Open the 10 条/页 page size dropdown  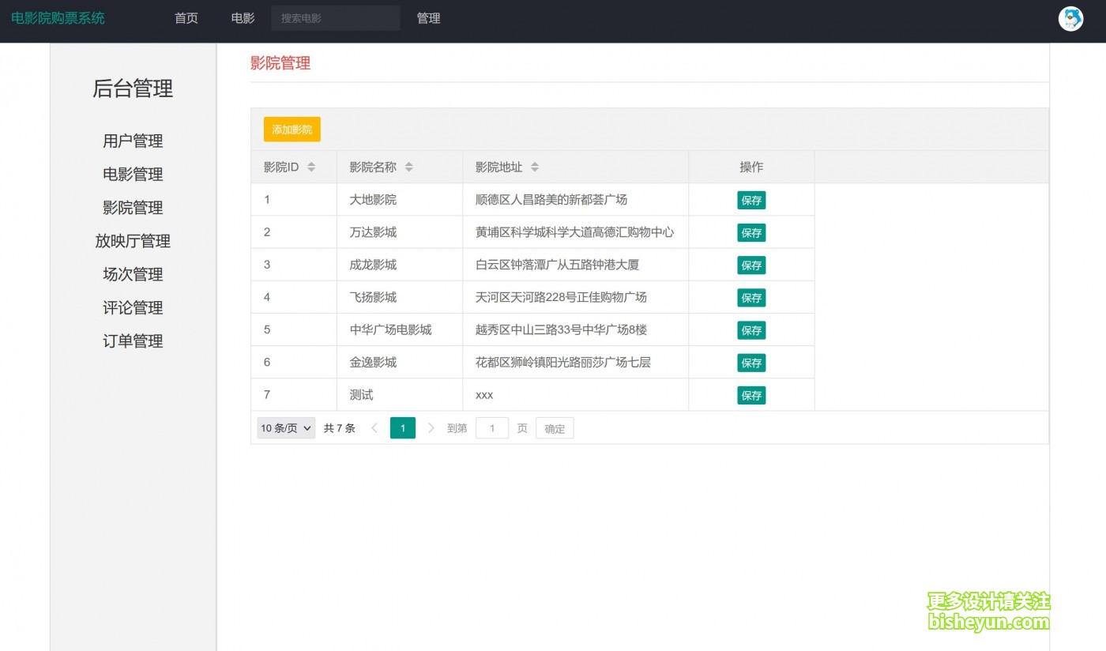click(x=286, y=428)
